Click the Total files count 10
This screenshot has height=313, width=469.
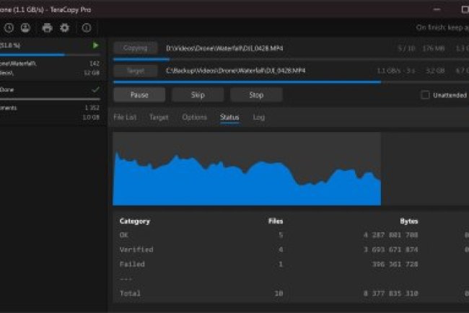(279, 294)
